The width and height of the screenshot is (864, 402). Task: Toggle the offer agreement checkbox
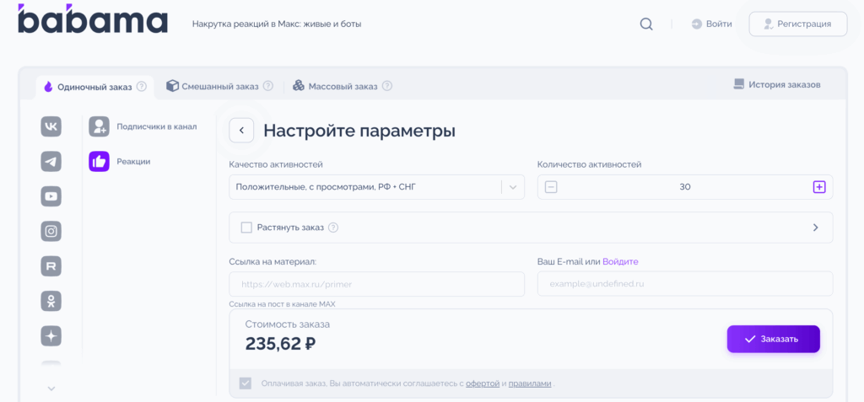(246, 383)
